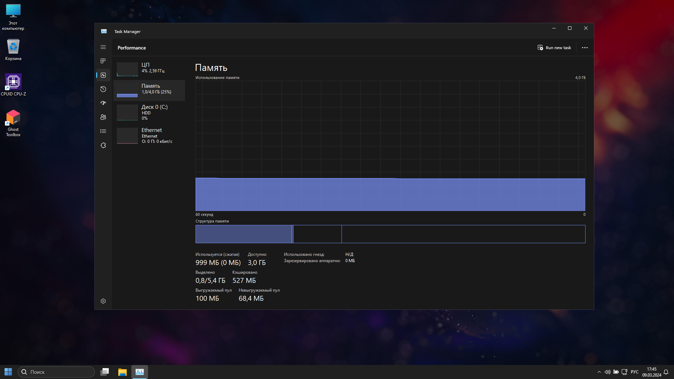Click the Поиск taskbar search box
The image size is (674, 379).
(56, 372)
